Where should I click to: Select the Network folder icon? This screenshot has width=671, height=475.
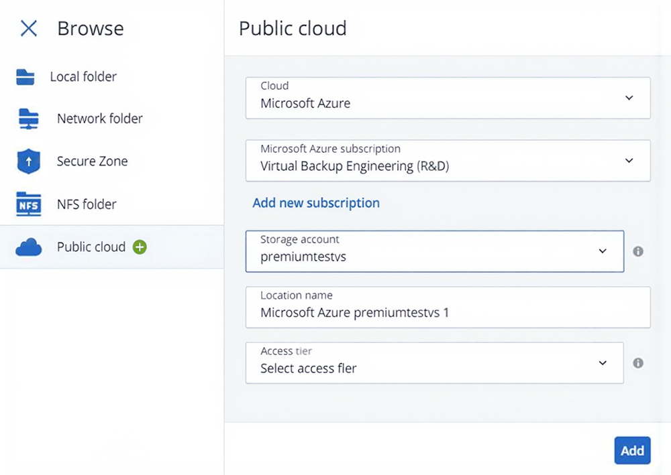click(x=27, y=119)
